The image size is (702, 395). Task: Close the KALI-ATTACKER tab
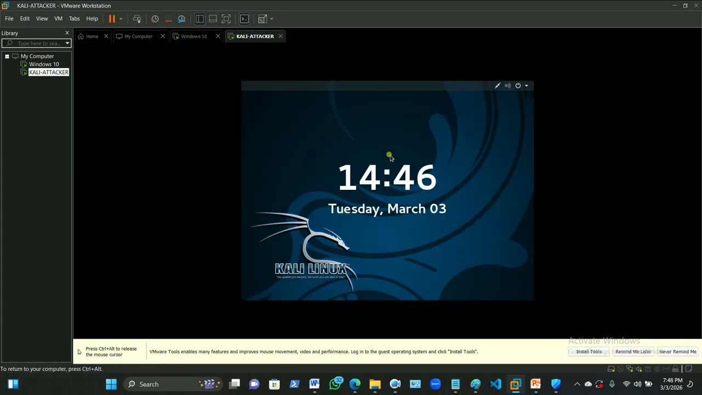(x=280, y=36)
